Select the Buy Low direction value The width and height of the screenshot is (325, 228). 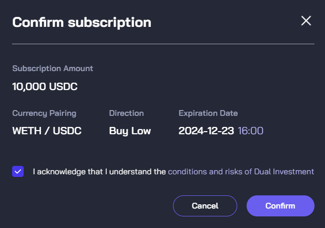(130, 131)
